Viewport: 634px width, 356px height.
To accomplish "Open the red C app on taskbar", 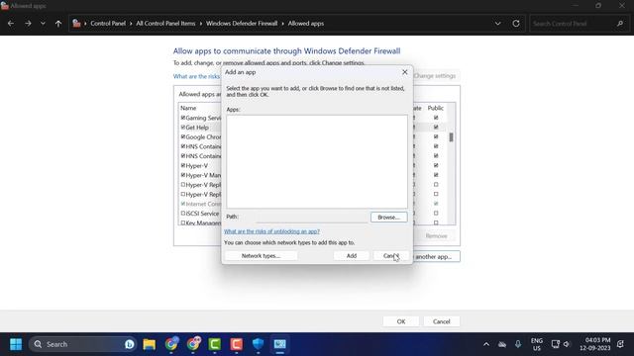I will click(x=237, y=344).
